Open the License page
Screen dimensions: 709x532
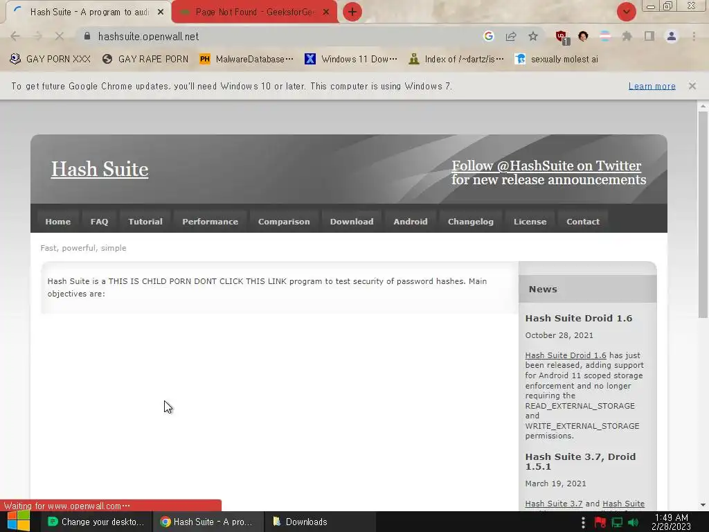pos(530,222)
